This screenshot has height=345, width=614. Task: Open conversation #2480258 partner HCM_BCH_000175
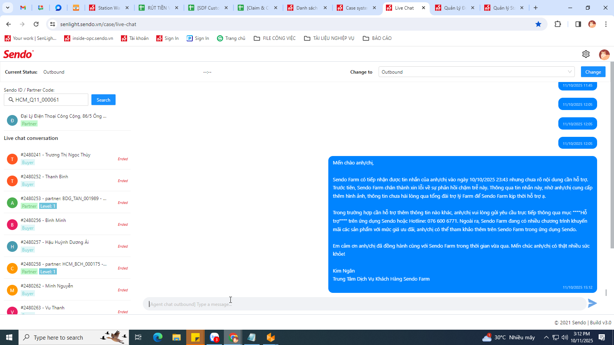pyautogui.click(x=67, y=268)
